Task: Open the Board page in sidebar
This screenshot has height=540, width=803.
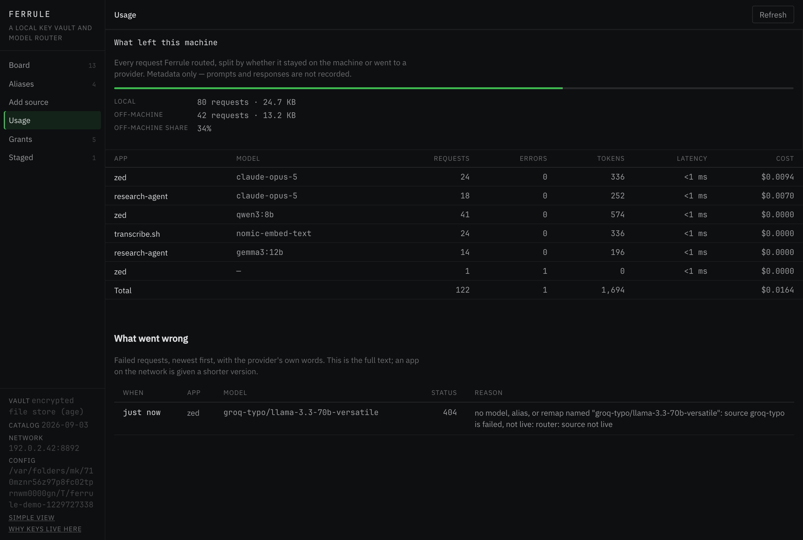Action: (52, 65)
